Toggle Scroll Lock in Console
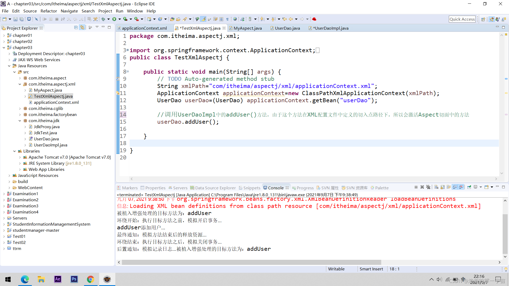Viewport: 509px width, 286px height. [x=442, y=187]
